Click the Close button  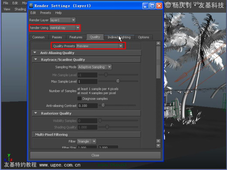(95, 155)
